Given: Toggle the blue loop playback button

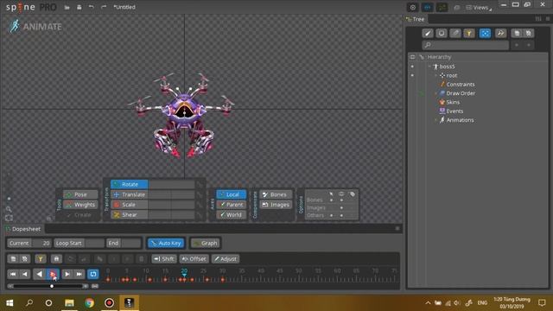Looking at the screenshot, I should point(93,274).
